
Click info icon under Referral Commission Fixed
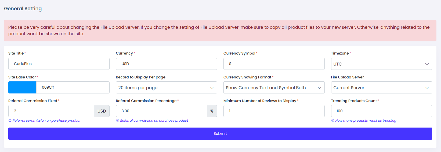[x=10, y=121]
